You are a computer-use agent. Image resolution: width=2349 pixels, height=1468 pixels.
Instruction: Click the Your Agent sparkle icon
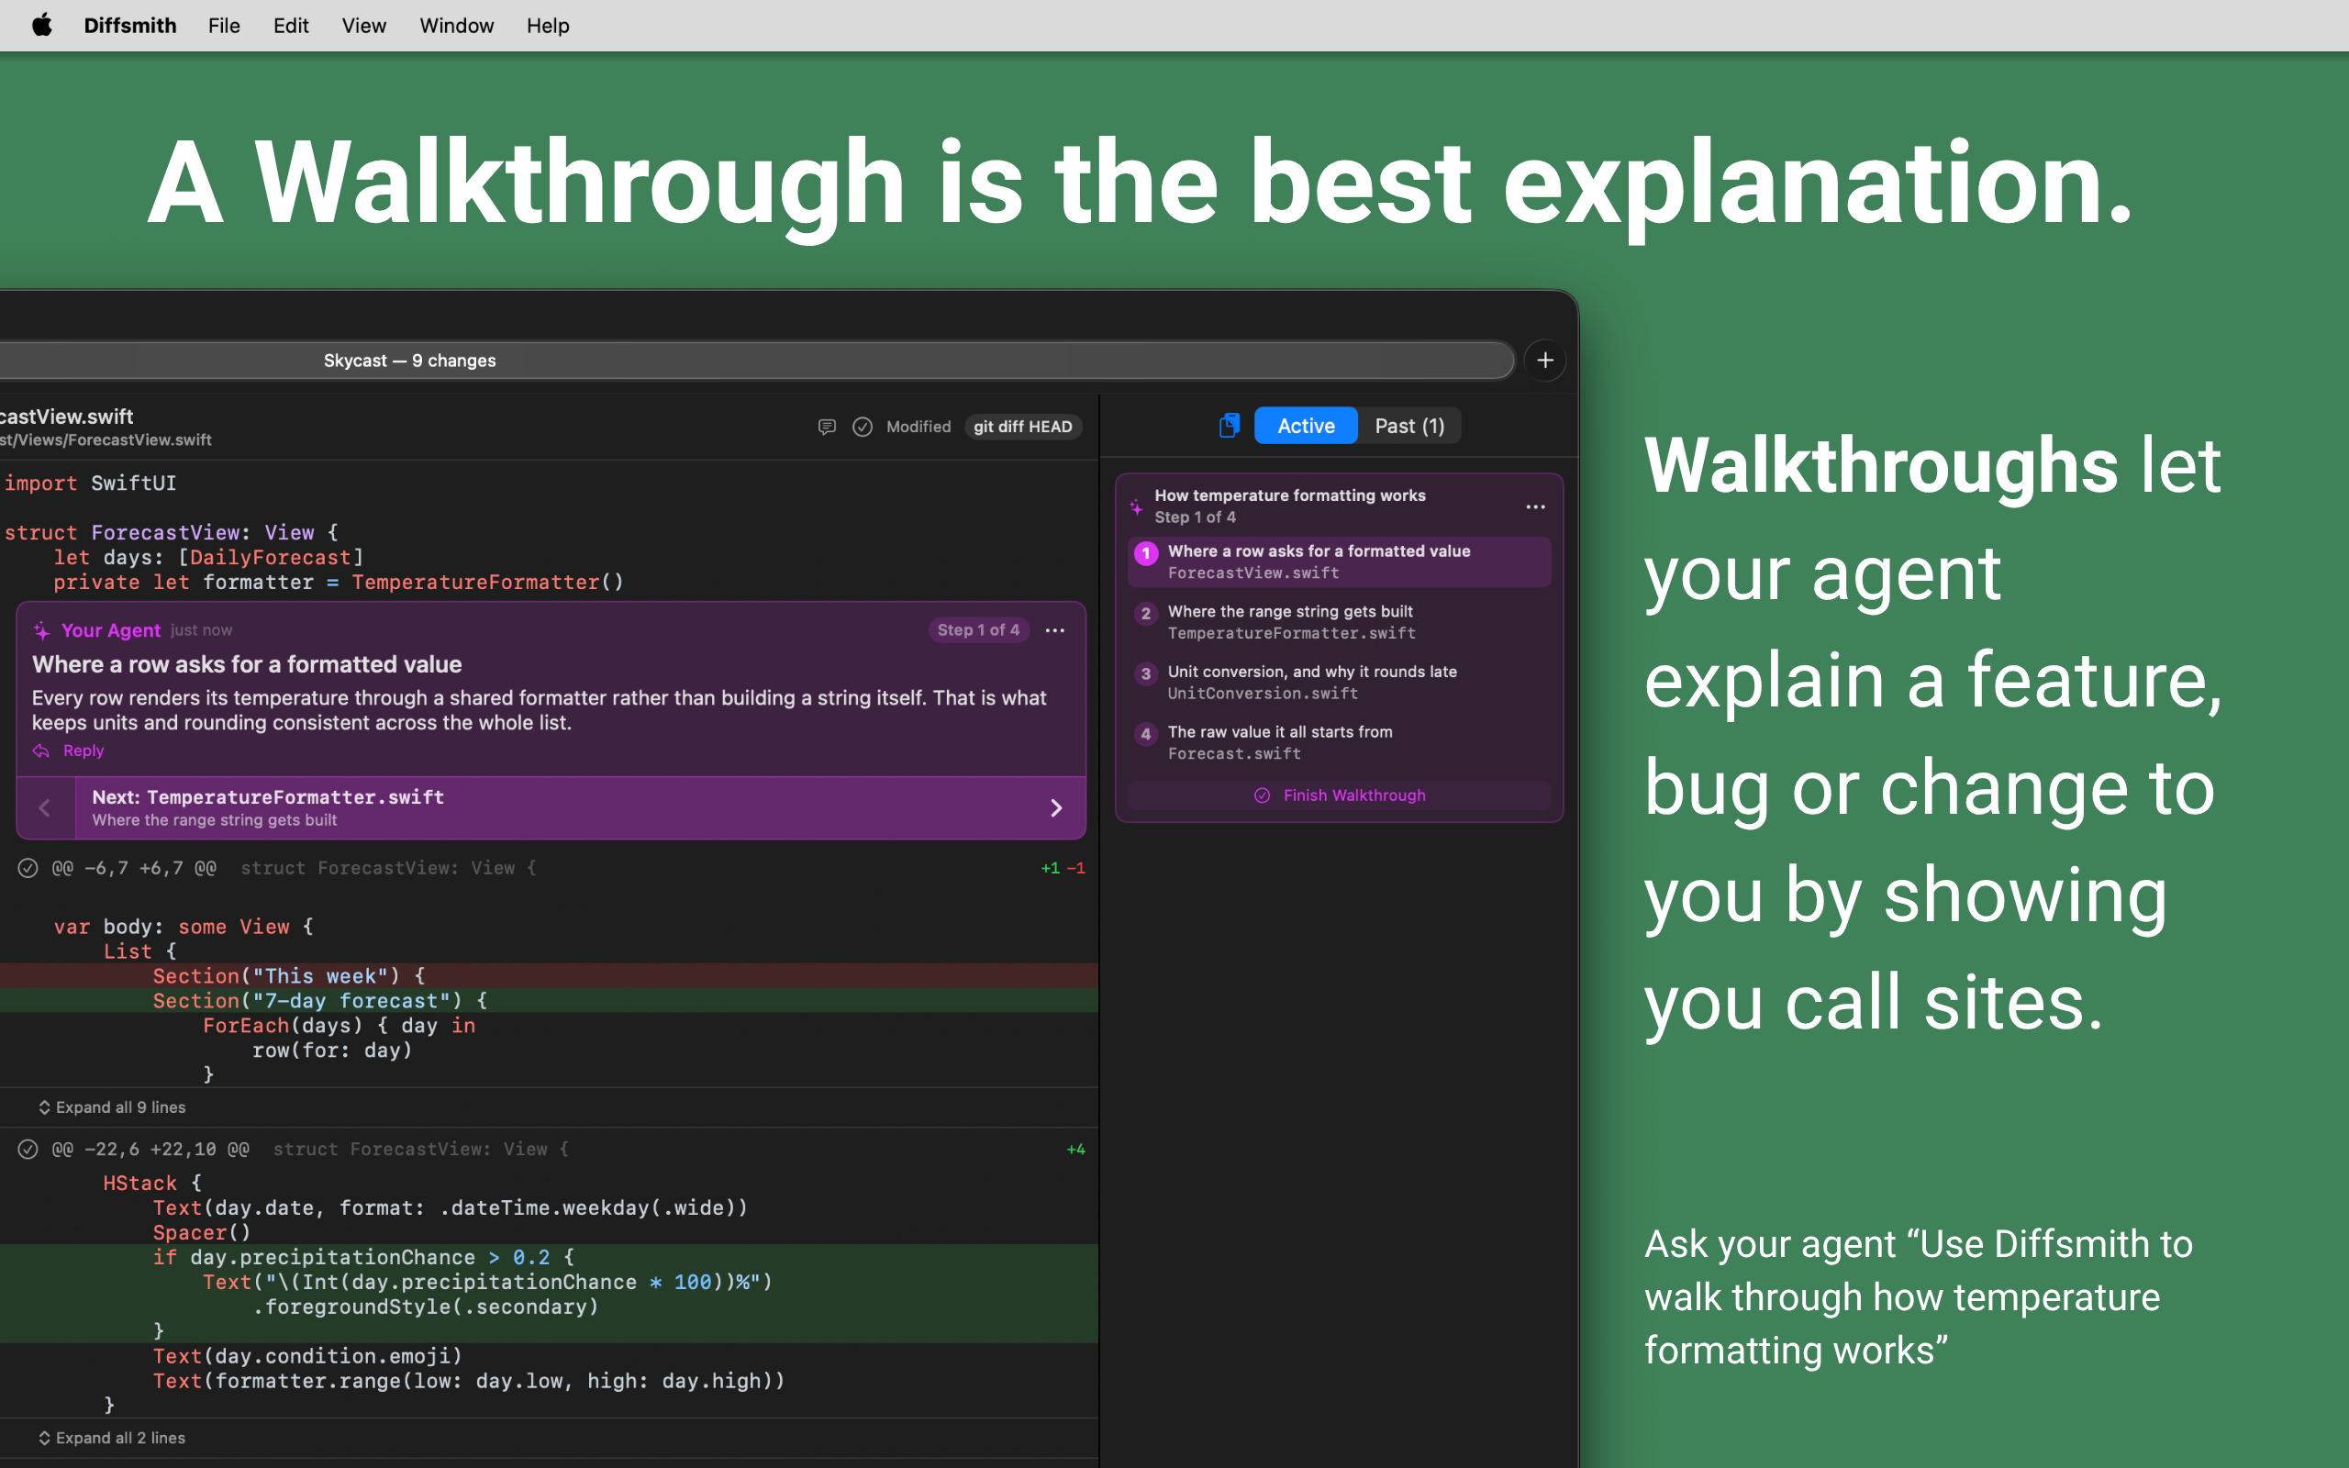(x=41, y=631)
